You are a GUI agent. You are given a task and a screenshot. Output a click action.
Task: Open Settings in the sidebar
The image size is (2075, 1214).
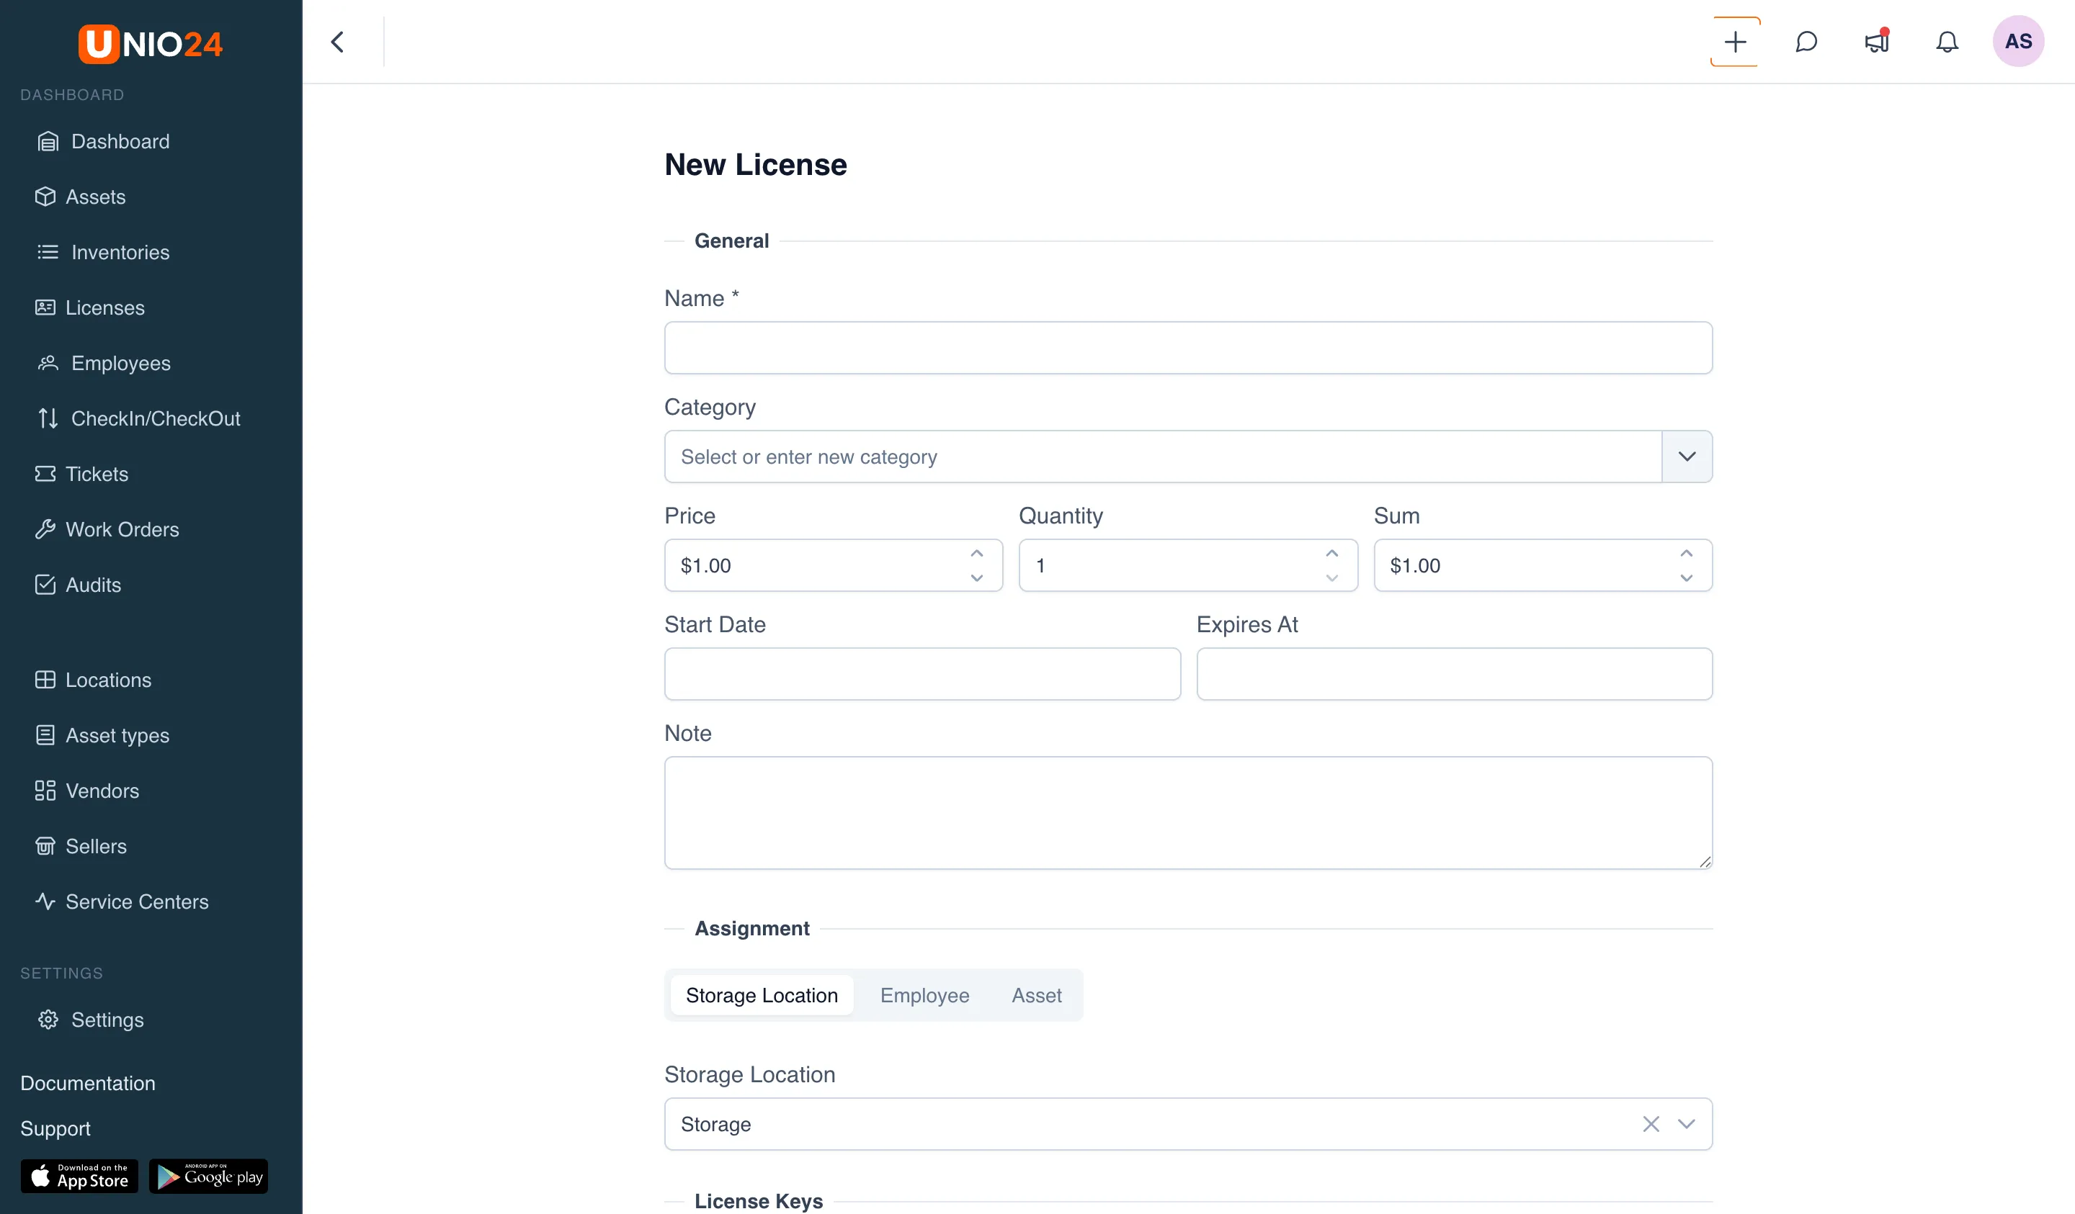tap(108, 1020)
